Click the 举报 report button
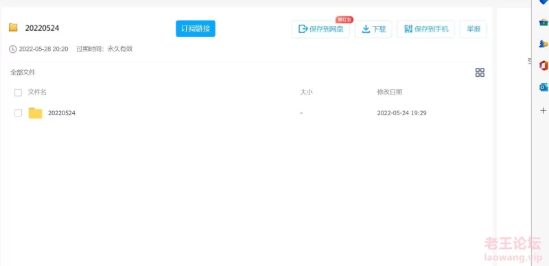The height and width of the screenshot is (266, 549). [473, 29]
